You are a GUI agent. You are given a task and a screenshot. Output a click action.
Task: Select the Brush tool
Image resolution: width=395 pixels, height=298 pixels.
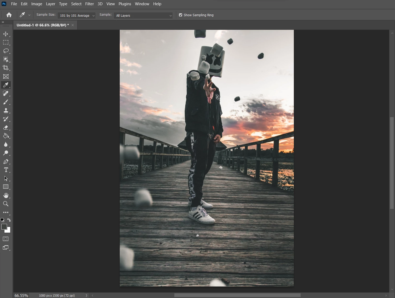[x=6, y=102]
